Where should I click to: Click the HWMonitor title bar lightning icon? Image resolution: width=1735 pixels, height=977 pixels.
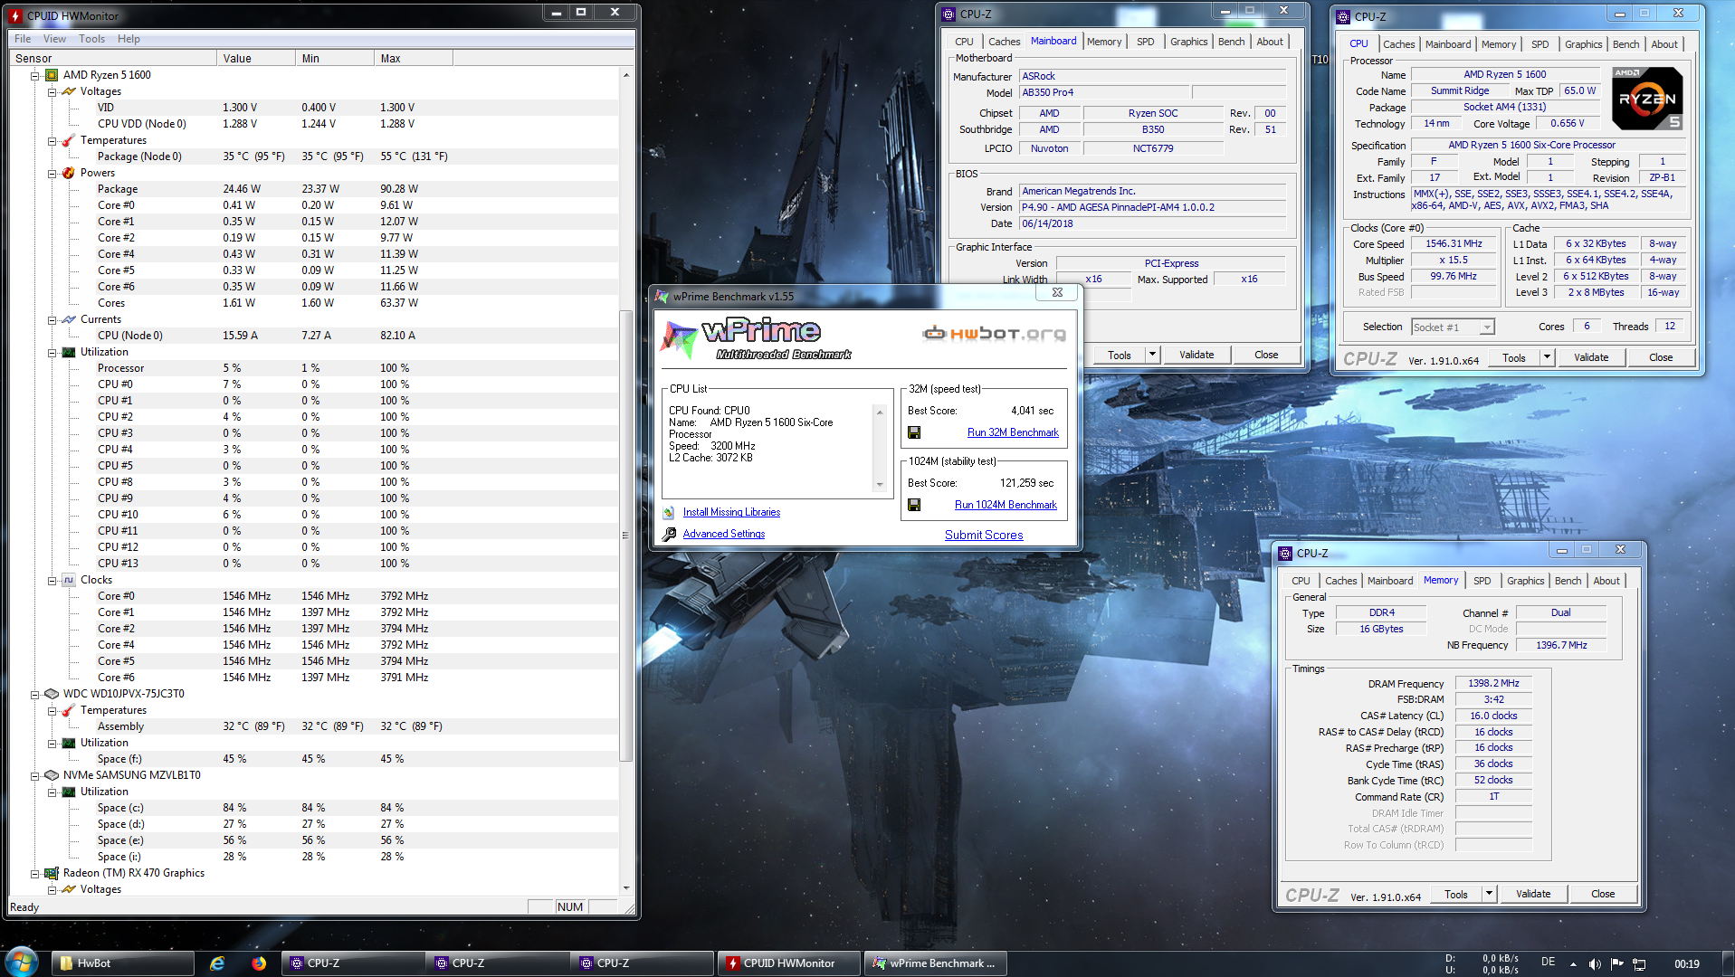pyautogui.click(x=15, y=15)
